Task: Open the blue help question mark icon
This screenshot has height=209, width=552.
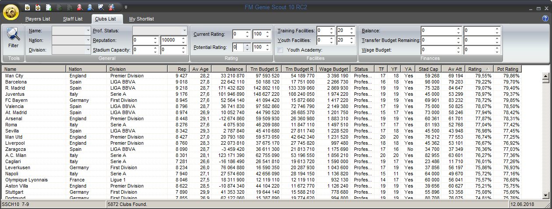Action: pyautogui.click(x=545, y=19)
